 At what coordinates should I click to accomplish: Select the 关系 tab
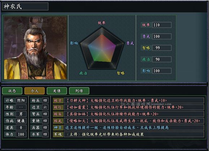click(x=57, y=91)
